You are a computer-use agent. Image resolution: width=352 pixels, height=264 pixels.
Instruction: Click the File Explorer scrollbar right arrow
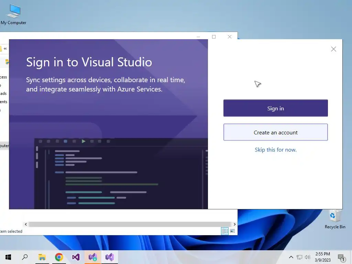[234, 224]
